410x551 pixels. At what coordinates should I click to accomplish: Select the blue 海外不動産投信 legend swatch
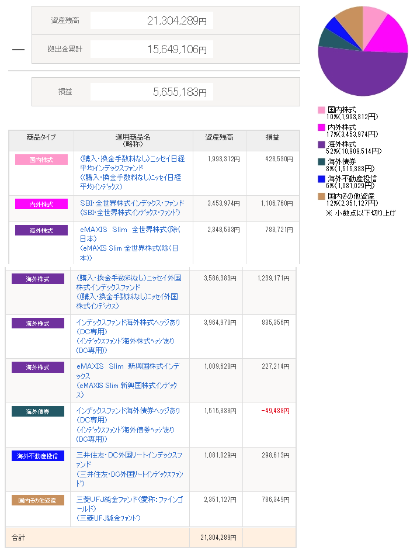click(321, 179)
